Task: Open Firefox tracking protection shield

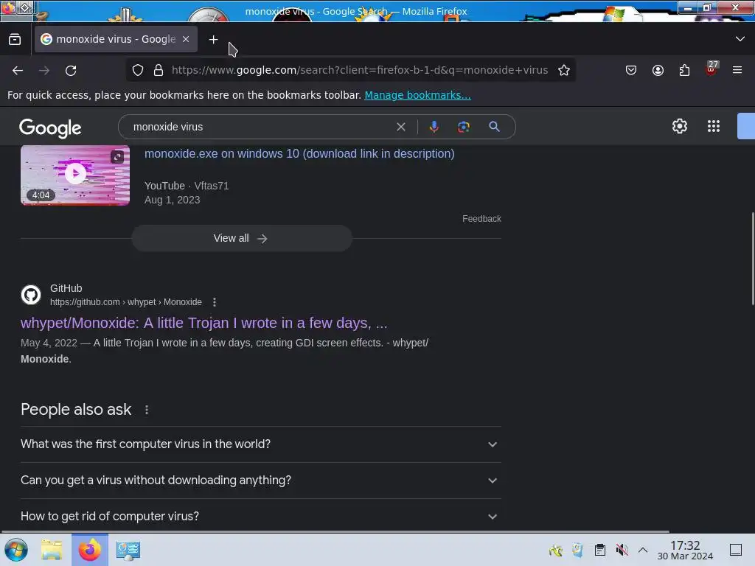Action: (x=138, y=70)
